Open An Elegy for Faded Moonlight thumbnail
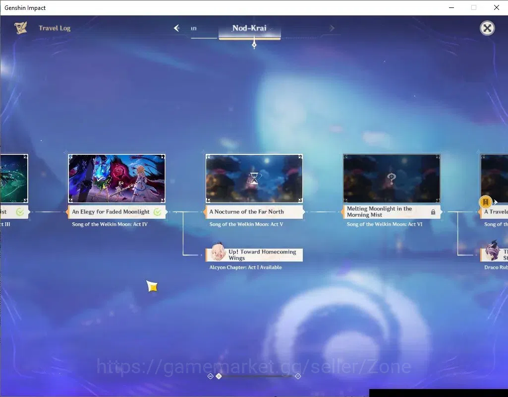This screenshot has height=397, width=508. (x=116, y=178)
